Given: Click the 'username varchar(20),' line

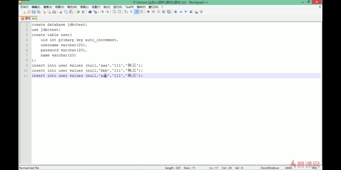Looking at the screenshot, I should coord(64,45).
